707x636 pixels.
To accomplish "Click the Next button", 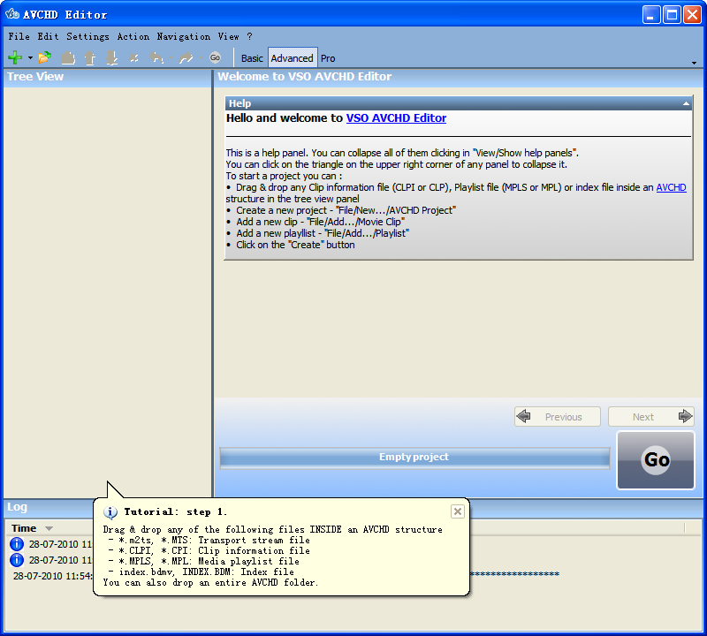I will (651, 416).
